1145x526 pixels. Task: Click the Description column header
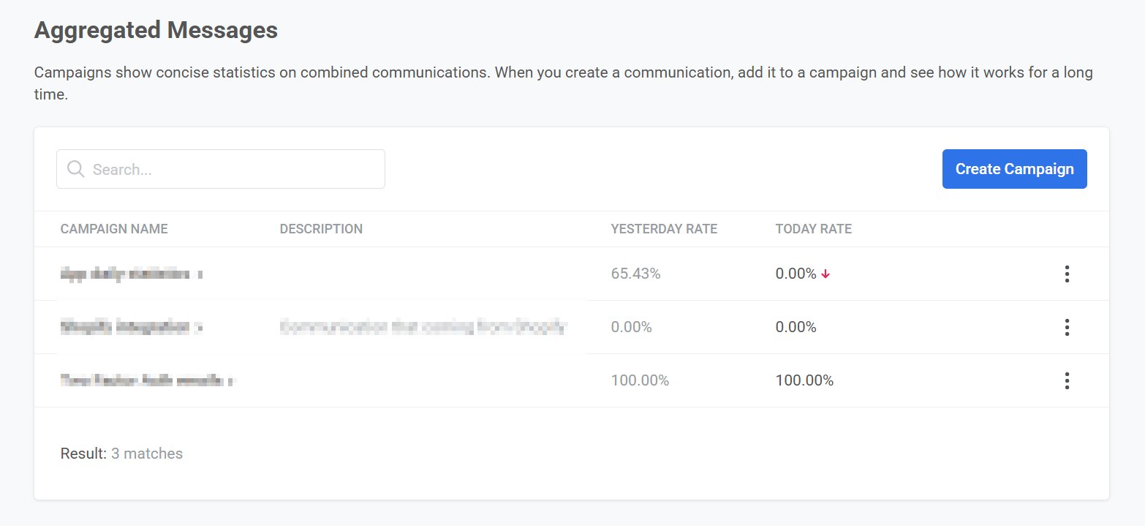point(321,229)
